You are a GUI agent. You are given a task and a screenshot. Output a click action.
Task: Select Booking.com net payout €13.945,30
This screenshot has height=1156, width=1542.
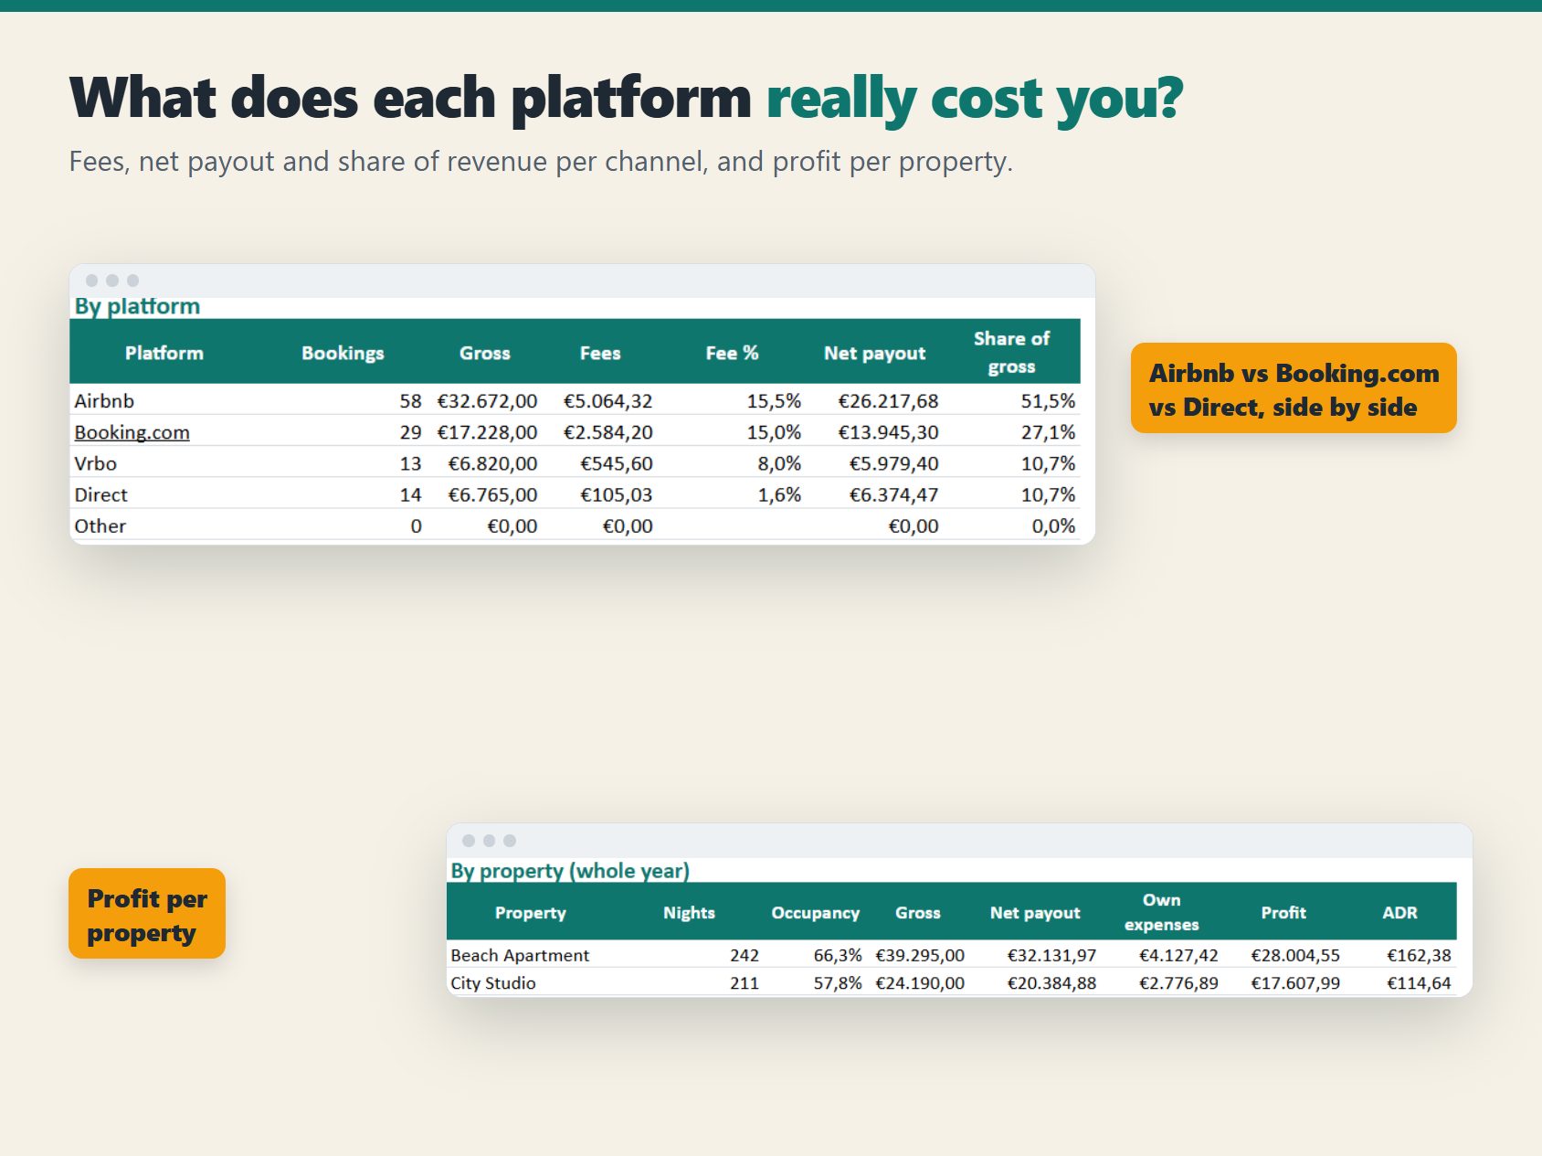888,432
